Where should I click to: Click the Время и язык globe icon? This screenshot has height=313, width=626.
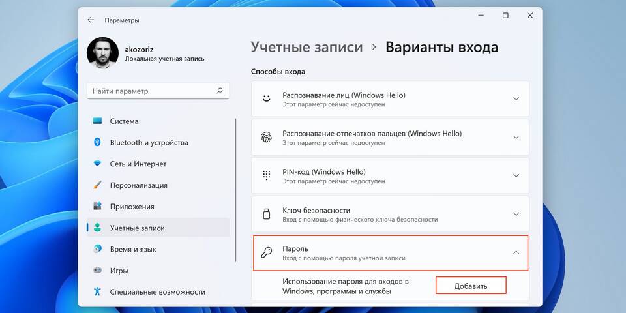tap(97, 249)
